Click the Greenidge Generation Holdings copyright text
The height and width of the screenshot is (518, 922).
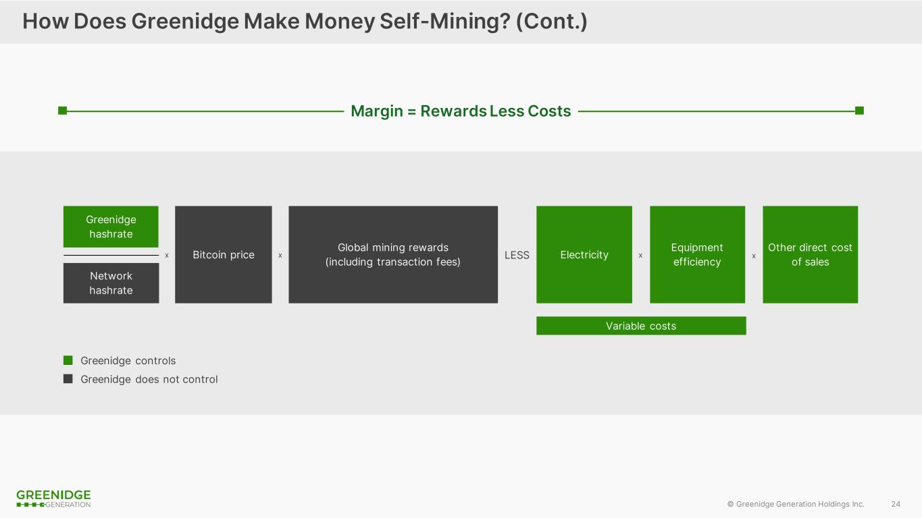(x=796, y=504)
